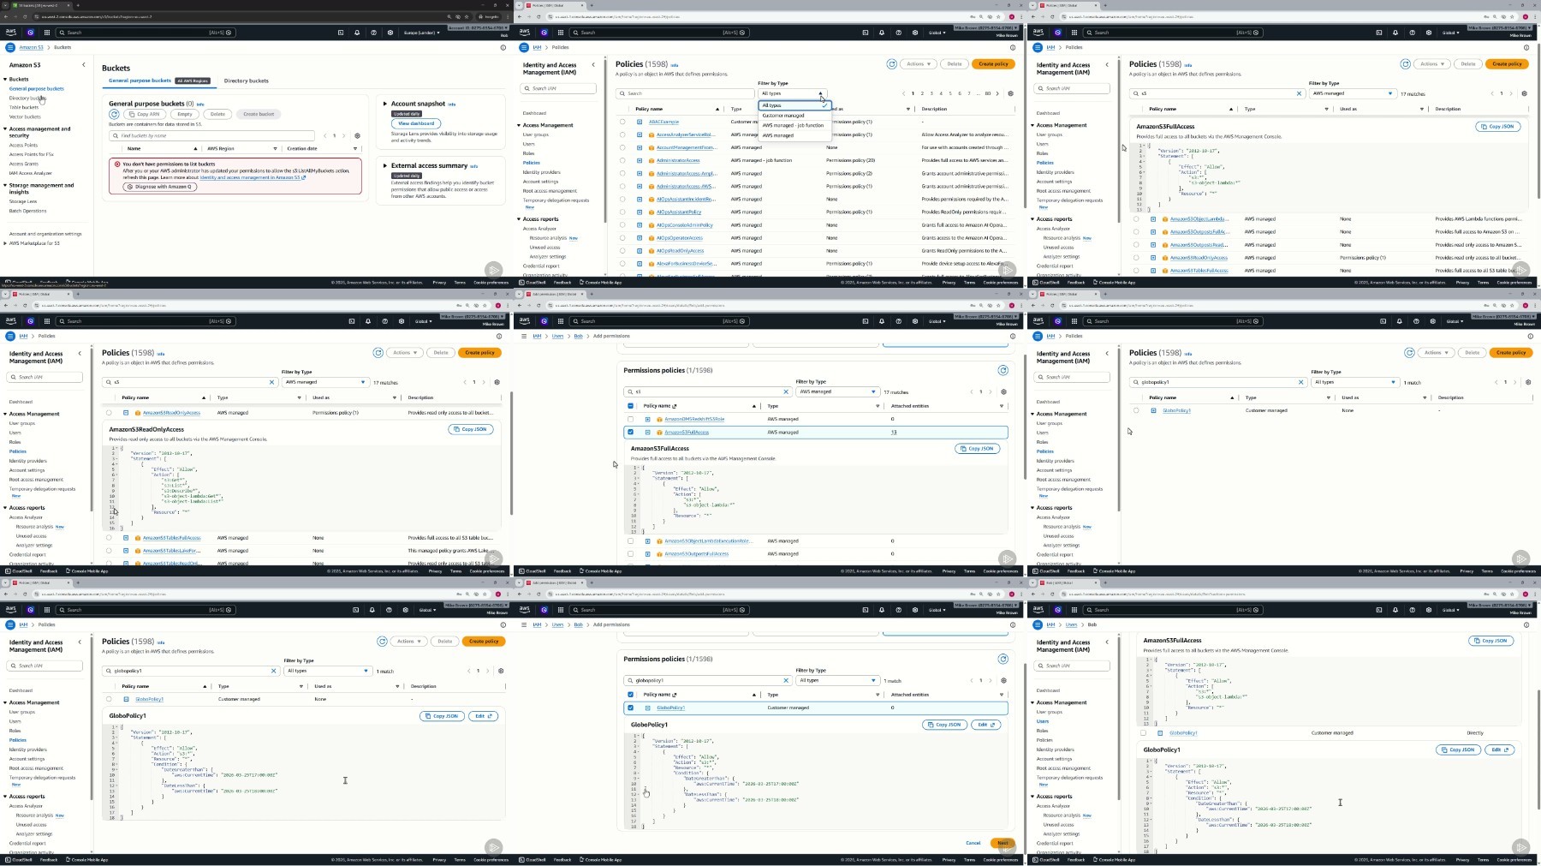Image resolution: width=1541 pixels, height=866 pixels.
Task: Switch to the Directory buckets tab
Action: pos(246,81)
